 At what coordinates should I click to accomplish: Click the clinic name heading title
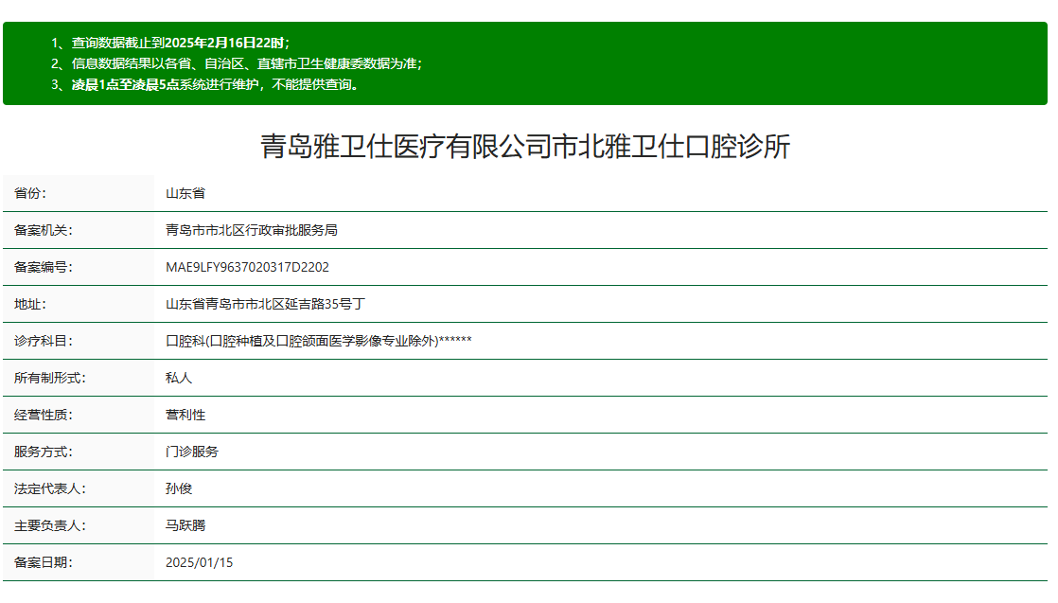pyautogui.click(x=525, y=147)
